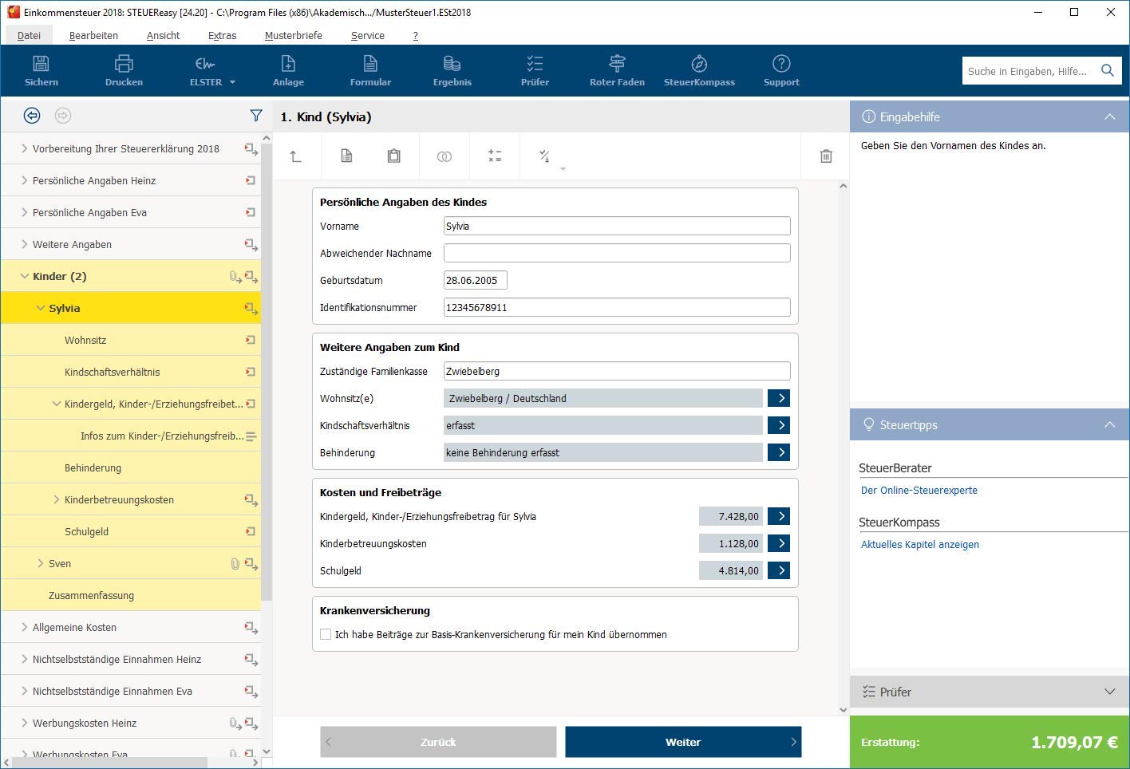Select Zusammenfassung in the tree
The width and height of the screenshot is (1130, 769).
[x=91, y=595]
